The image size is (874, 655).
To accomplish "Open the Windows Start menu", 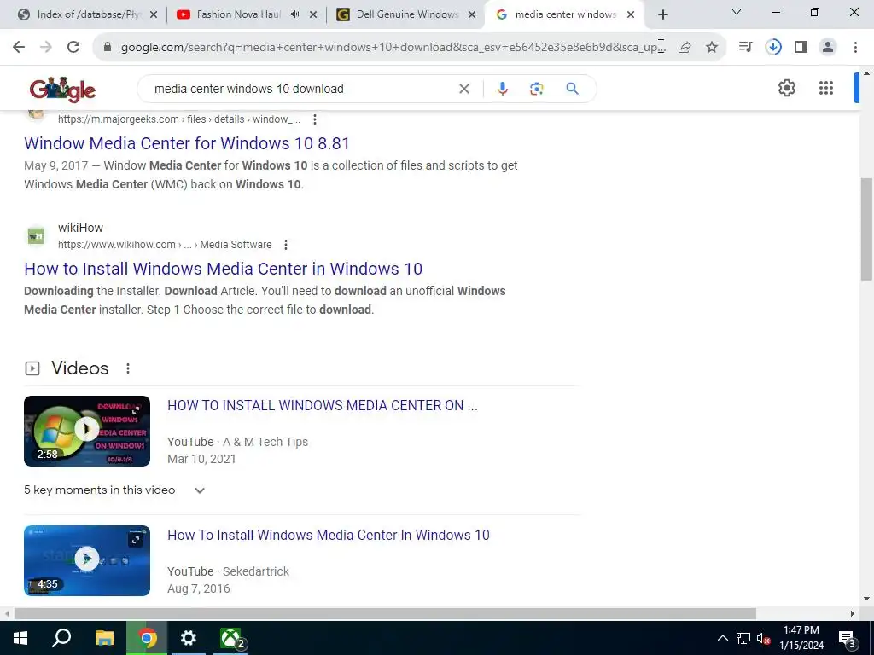I will coord(20,638).
